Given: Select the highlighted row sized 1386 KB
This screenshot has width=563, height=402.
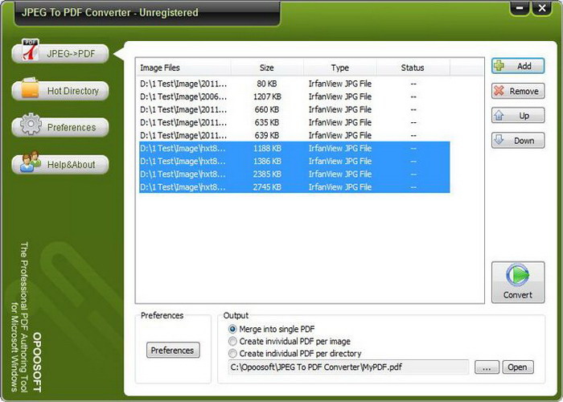Looking at the screenshot, I should [294, 161].
